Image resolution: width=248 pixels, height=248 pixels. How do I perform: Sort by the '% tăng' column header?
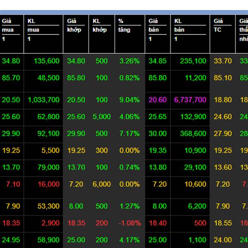click(x=129, y=25)
